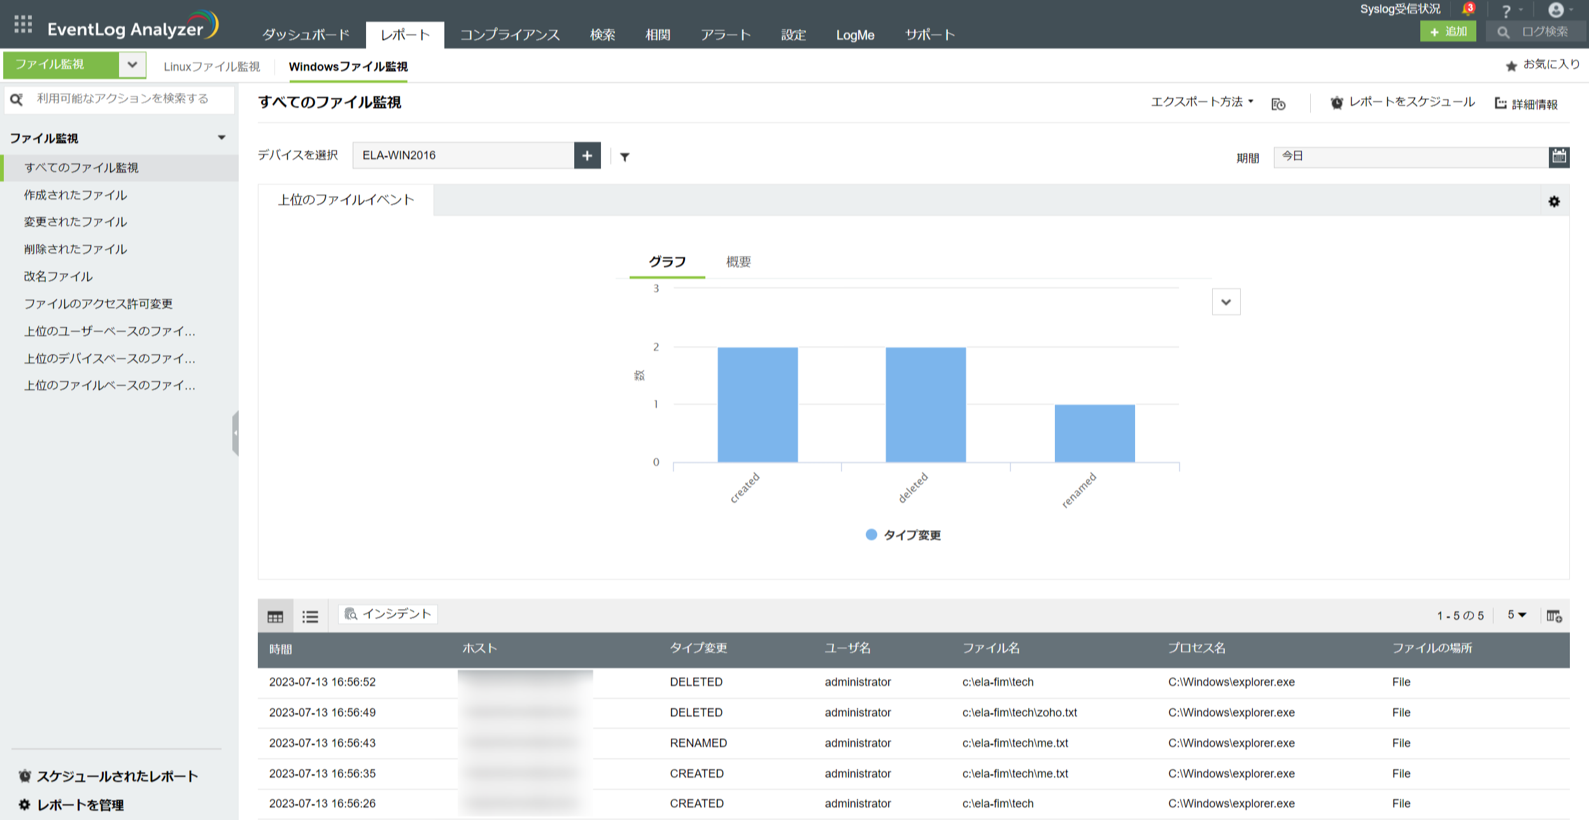Switch to table grid view
Image resolution: width=1589 pixels, height=820 pixels.
[x=275, y=616]
